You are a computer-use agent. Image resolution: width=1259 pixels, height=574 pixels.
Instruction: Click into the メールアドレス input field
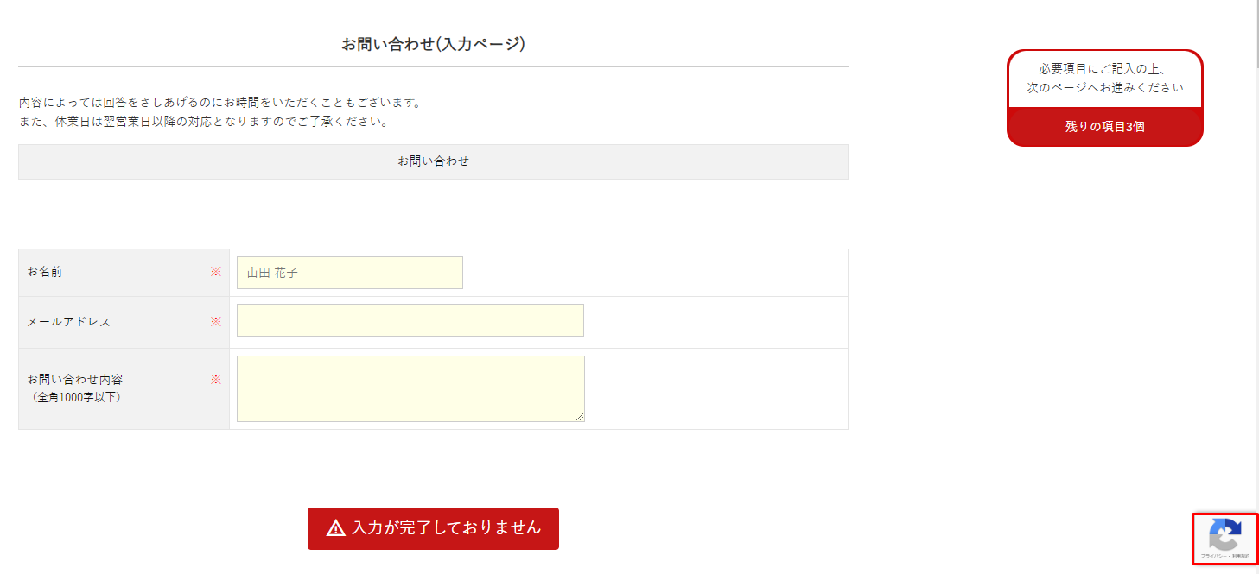410,320
